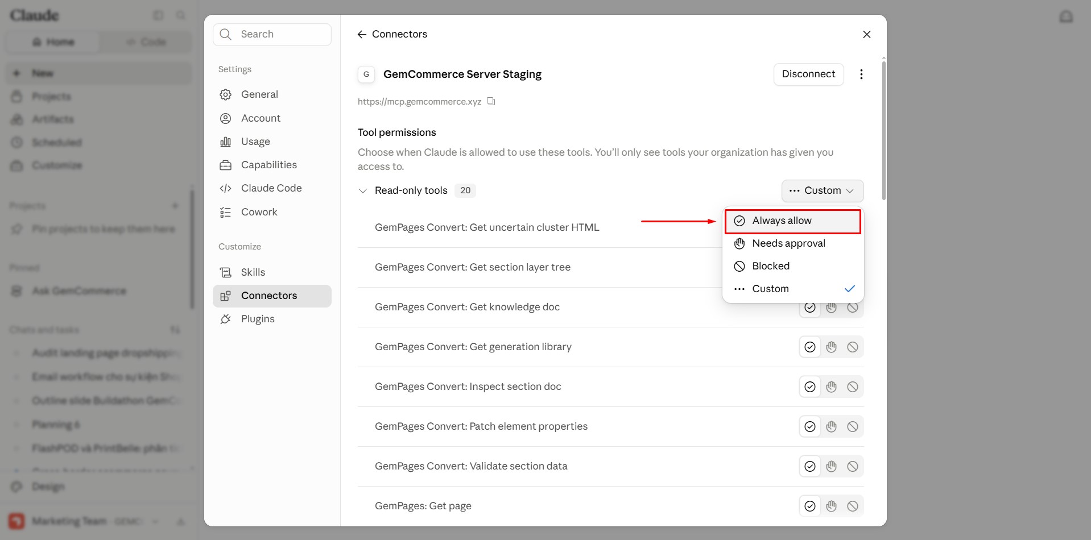Click the Claude Code brackets icon
This screenshot has height=540, width=1091.
[x=226, y=188]
